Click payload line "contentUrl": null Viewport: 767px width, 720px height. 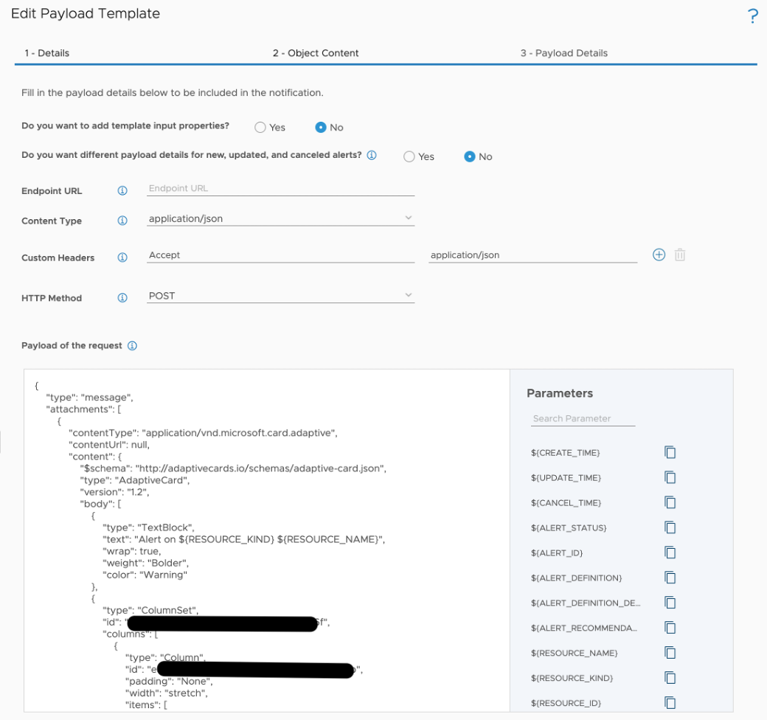(109, 445)
